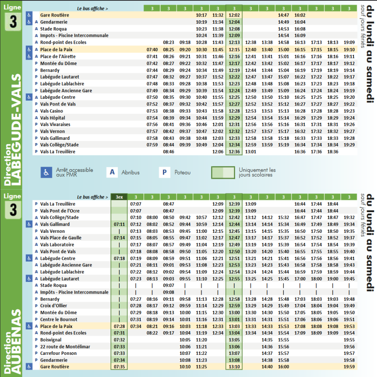Image resolution: width=377 pixels, height=377 pixels.
Task: Click wheelchair icon beside Vals Gallimard, Aubenas table
Action: click(29, 224)
